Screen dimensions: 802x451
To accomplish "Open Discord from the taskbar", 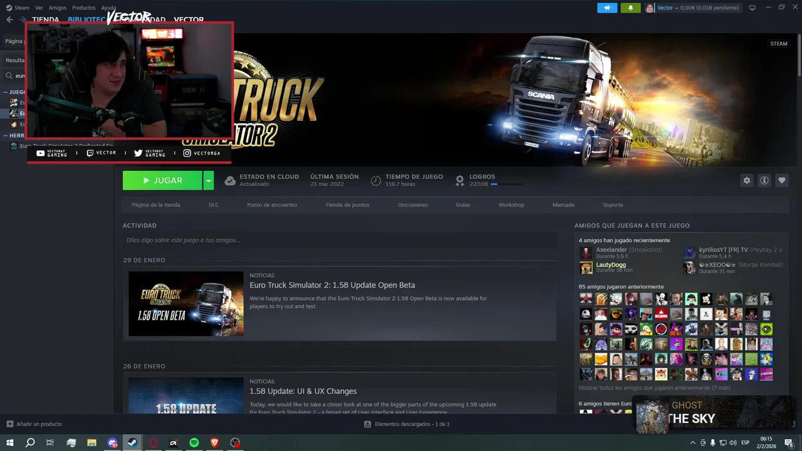I will pos(112,443).
